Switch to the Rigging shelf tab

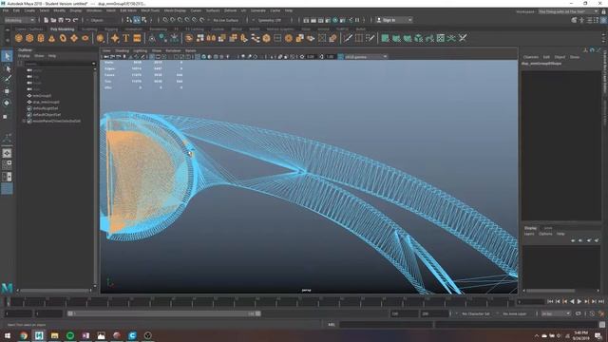click(x=111, y=29)
